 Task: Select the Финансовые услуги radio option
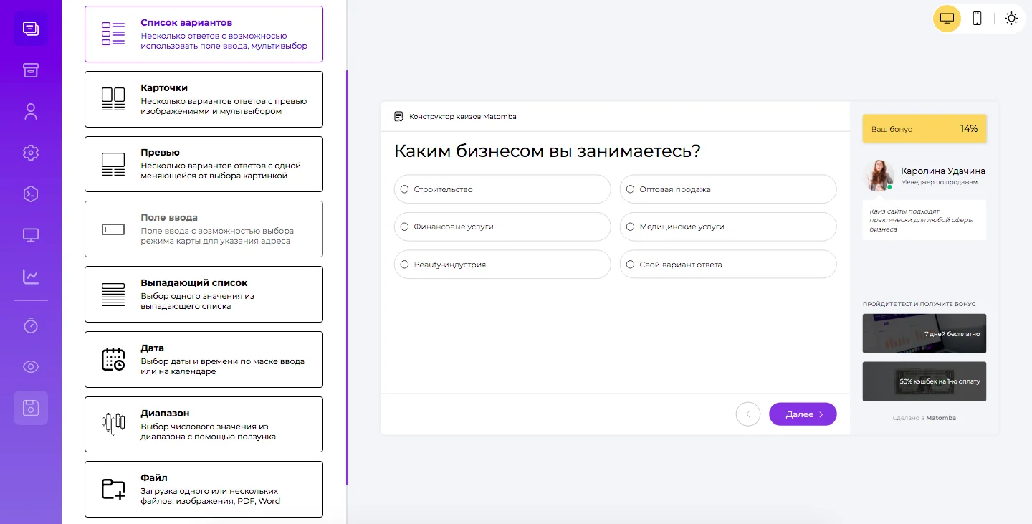click(502, 227)
